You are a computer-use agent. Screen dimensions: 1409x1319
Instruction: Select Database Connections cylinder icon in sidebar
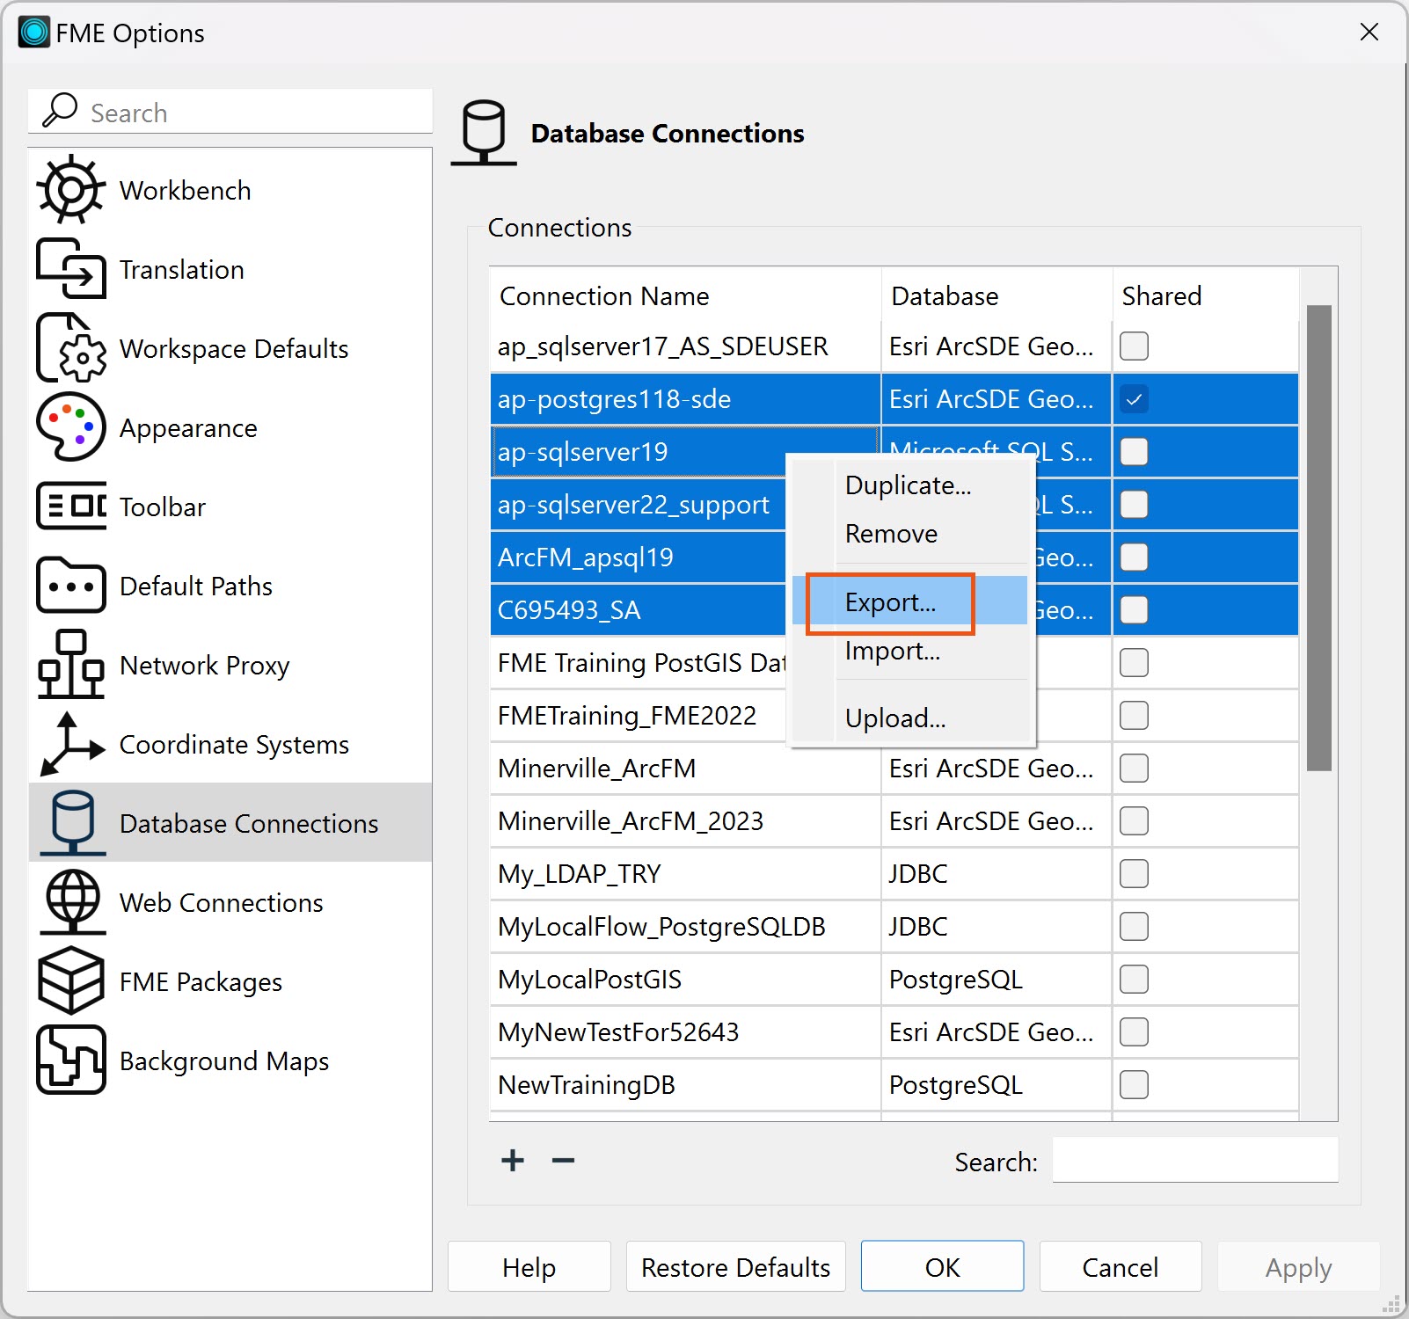[x=73, y=823]
